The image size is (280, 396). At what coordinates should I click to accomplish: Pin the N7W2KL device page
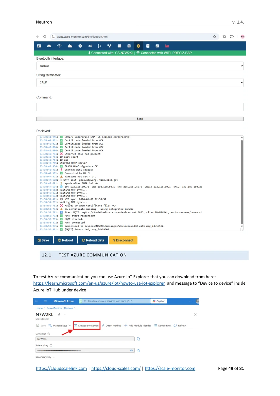pos(59,315)
